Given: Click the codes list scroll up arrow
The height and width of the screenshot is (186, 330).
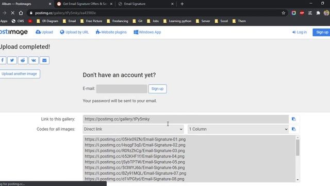Looking at the screenshot, I should 298,137.
